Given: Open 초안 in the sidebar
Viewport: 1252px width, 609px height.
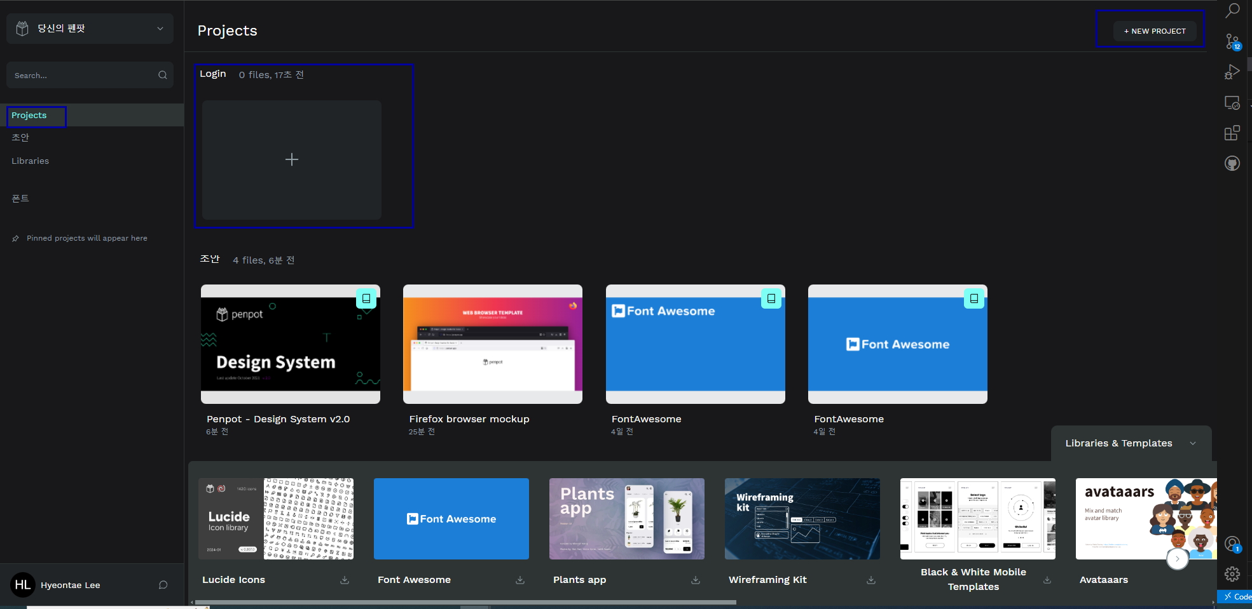Looking at the screenshot, I should [x=20, y=137].
